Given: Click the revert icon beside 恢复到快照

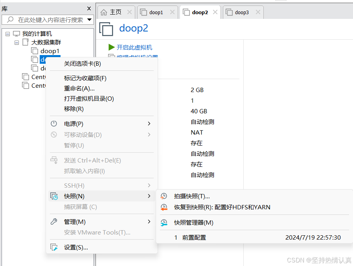Looking at the screenshot, I should tap(164, 207).
